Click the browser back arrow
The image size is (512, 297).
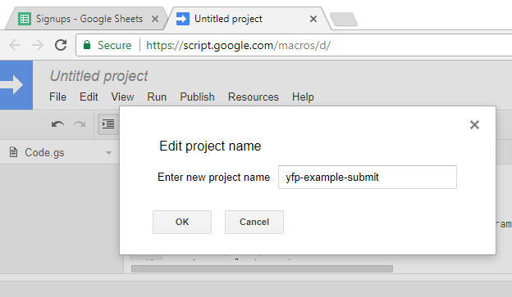(x=15, y=45)
